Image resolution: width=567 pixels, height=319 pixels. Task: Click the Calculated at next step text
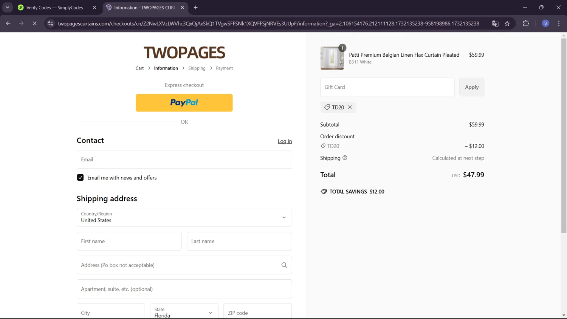[x=458, y=158]
